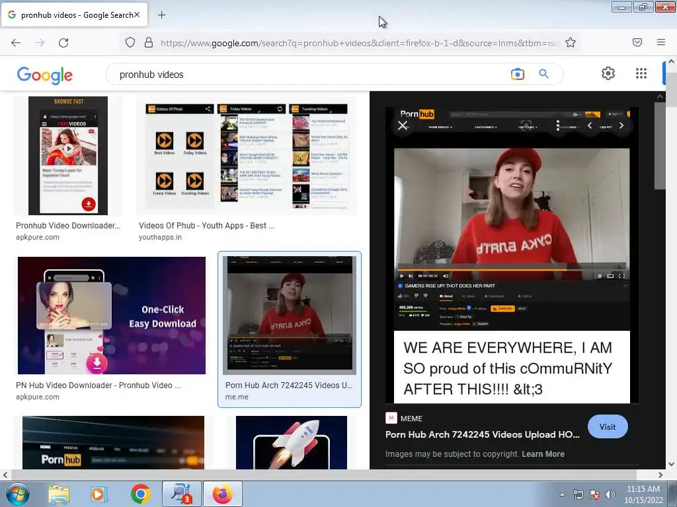Open File Explorer from the taskbar
This screenshot has width=677, height=507.
click(x=59, y=494)
